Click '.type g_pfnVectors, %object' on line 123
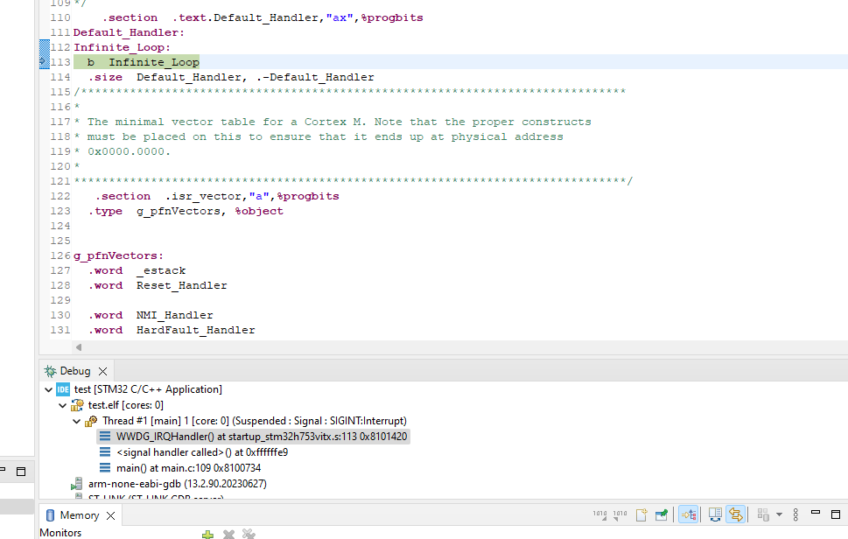 [186, 211]
